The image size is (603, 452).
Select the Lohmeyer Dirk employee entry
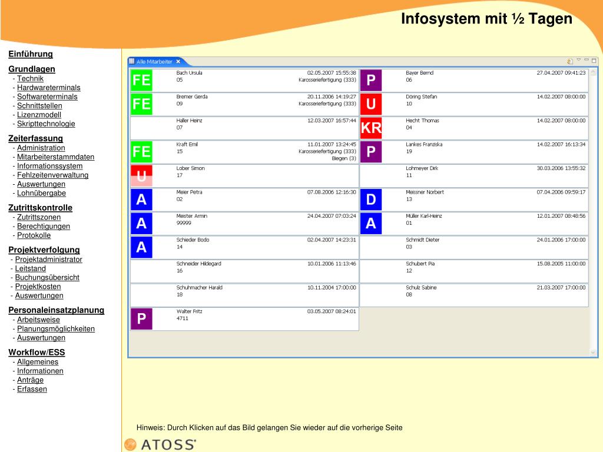(x=474, y=176)
